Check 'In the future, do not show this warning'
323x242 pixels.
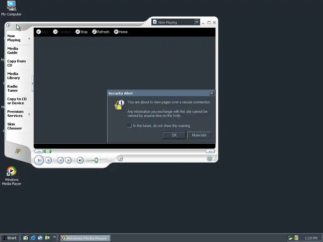tap(129, 125)
